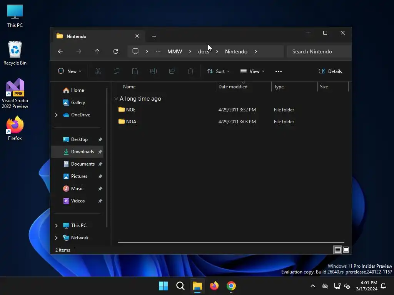This screenshot has width=394, height=295.
Task: Show hidden system tray icons
Action: click(x=313, y=286)
